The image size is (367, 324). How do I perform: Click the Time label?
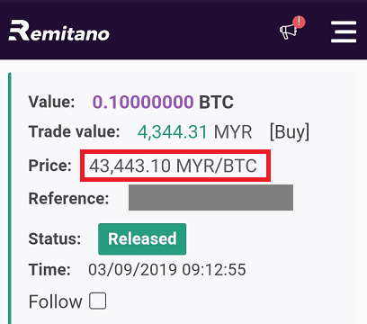(49, 269)
